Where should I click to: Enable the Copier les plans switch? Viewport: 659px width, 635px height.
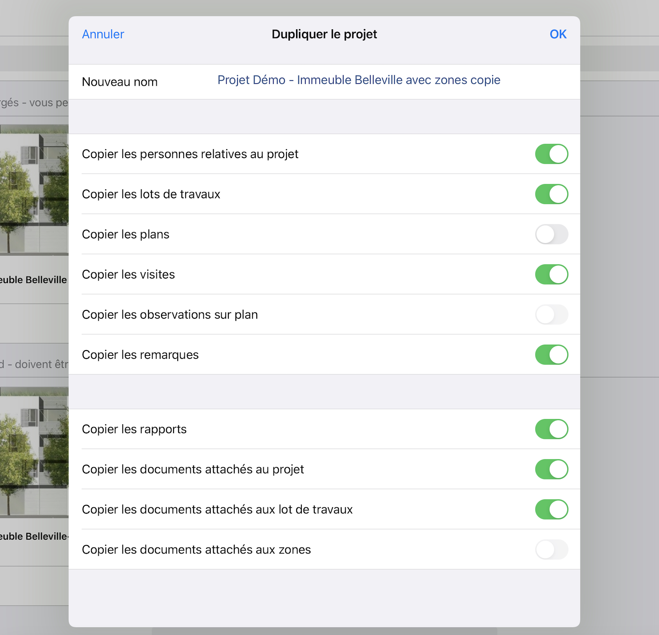tap(551, 234)
